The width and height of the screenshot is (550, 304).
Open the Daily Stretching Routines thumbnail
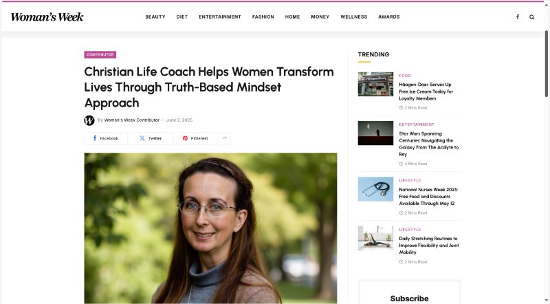click(375, 238)
